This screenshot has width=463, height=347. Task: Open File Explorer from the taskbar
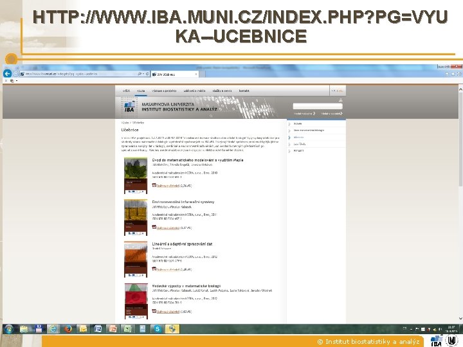(x=24, y=329)
